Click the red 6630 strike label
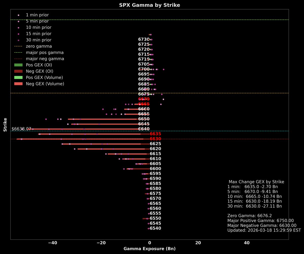This screenshot has height=254, width=304. click(x=155, y=139)
